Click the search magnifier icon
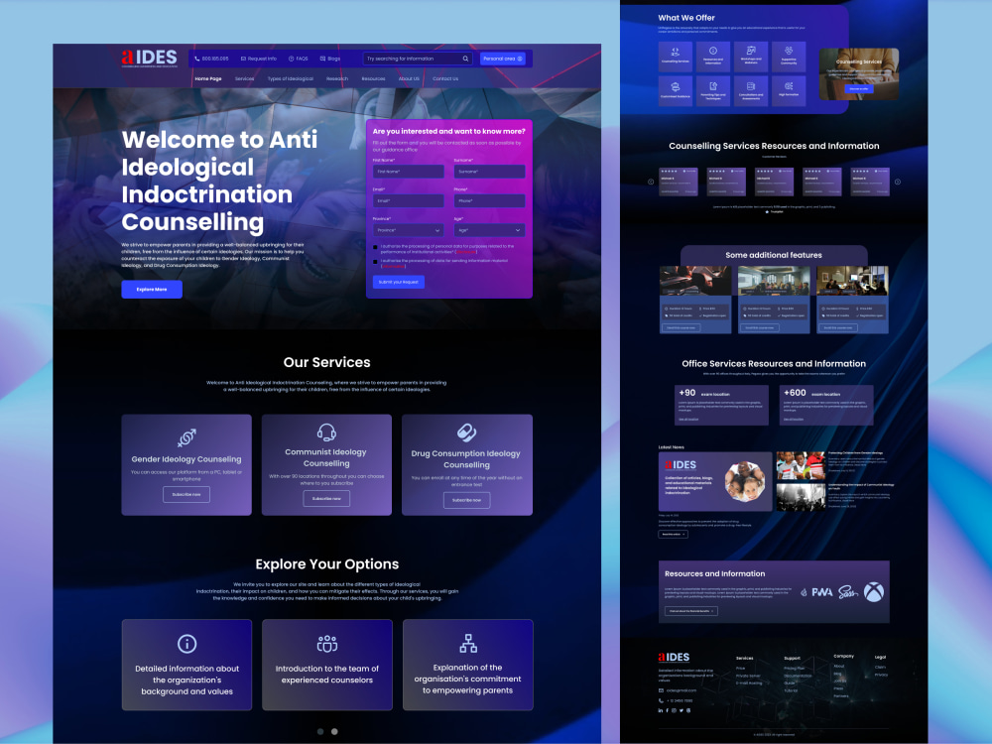 click(x=465, y=59)
